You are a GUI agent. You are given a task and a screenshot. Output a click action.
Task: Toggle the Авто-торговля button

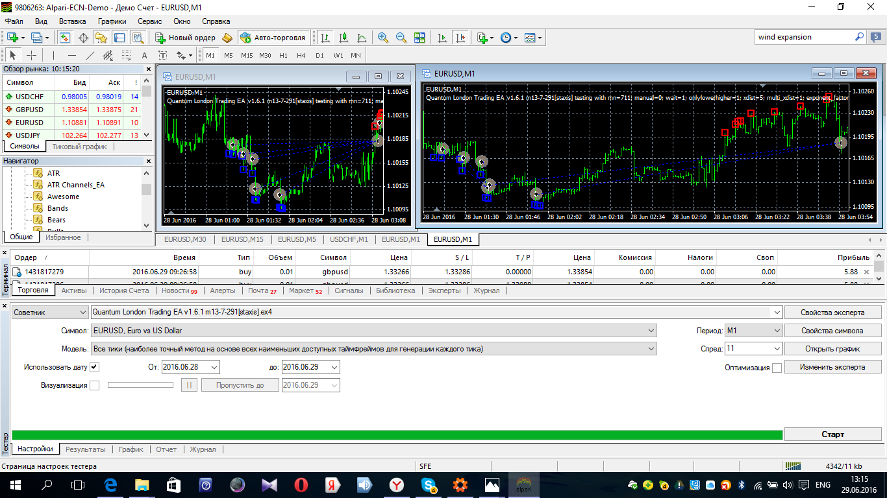click(x=273, y=38)
